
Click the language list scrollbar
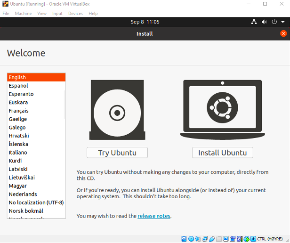point(64,105)
